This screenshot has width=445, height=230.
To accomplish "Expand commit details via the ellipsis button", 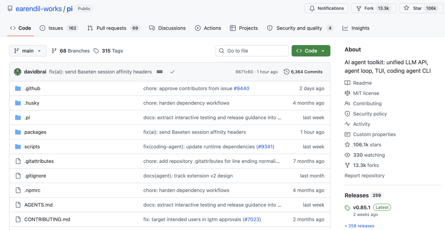I will [160, 72].
